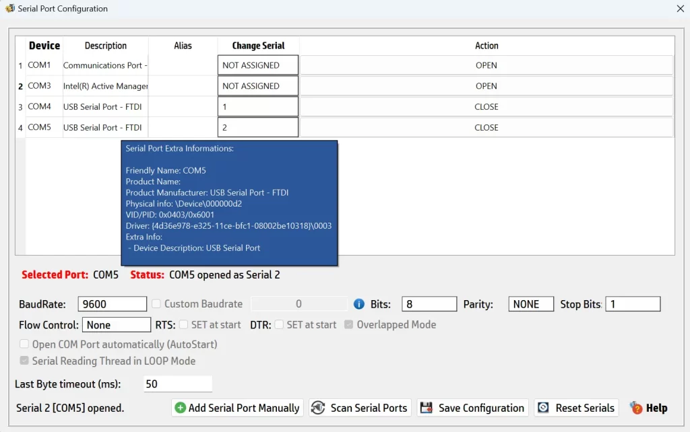The height and width of the screenshot is (432, 690).
Task: Open the Flow Control dropdown showing None
Action: pyautogui.click(x=117, y=325)
